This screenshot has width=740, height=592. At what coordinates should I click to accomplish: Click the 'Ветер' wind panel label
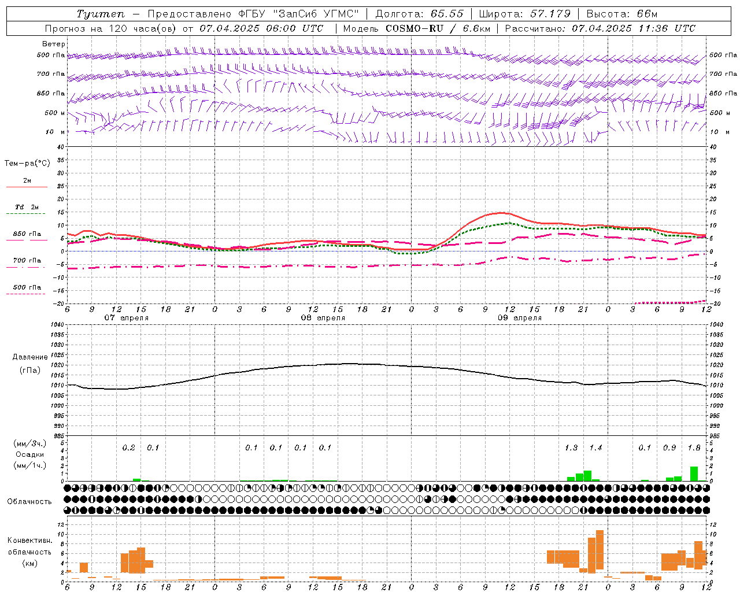point(53,44)
